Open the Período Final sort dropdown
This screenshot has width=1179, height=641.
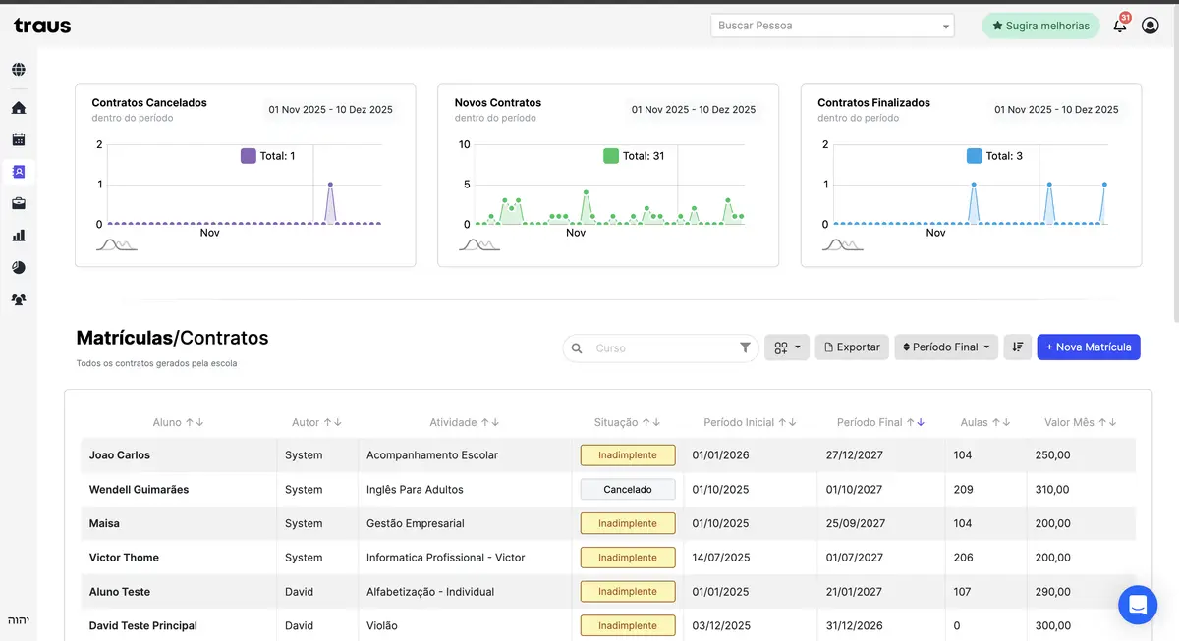coord(945,347)
